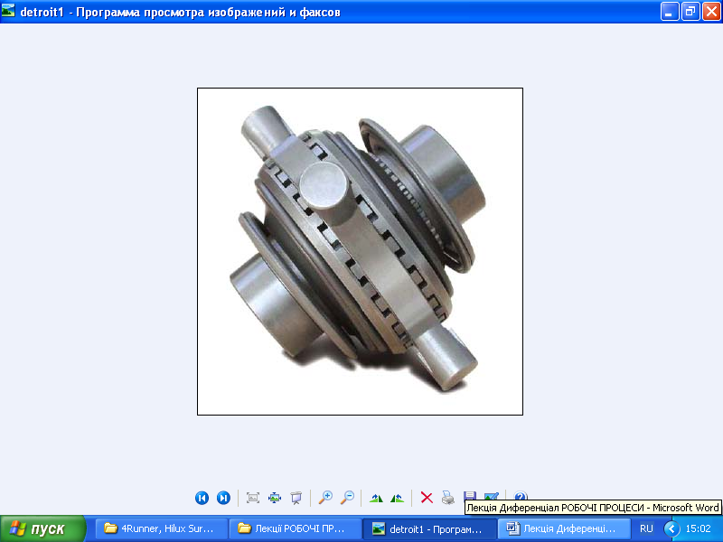Open image for editing

(x=492, y=496)
